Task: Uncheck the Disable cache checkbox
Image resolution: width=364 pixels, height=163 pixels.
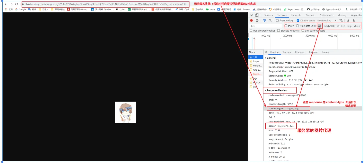Action: (x=298, y=21)
